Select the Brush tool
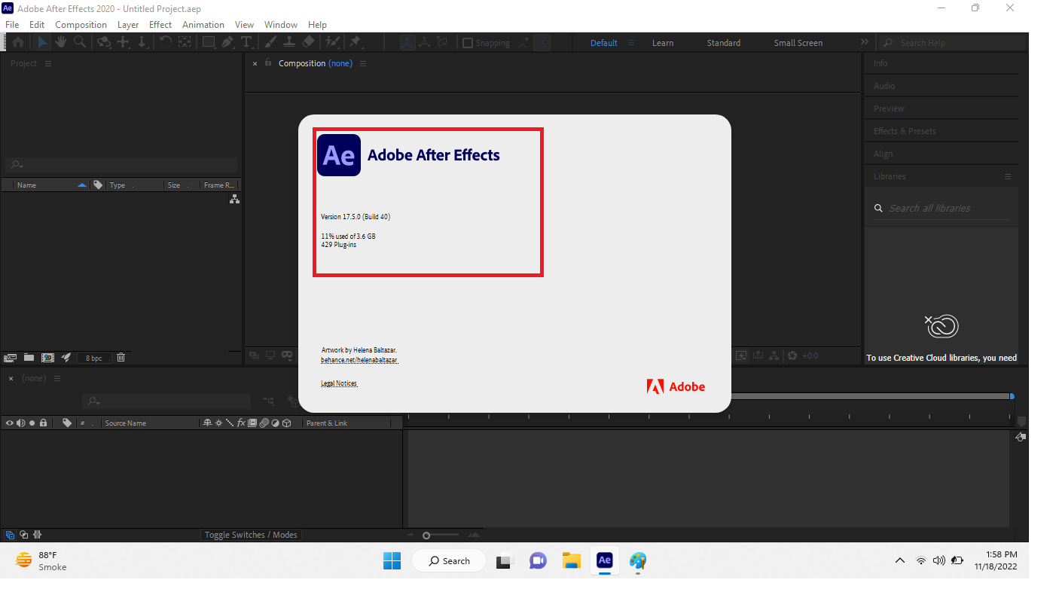This screenshot has height=589, width=1056. (x=270, y=43)
